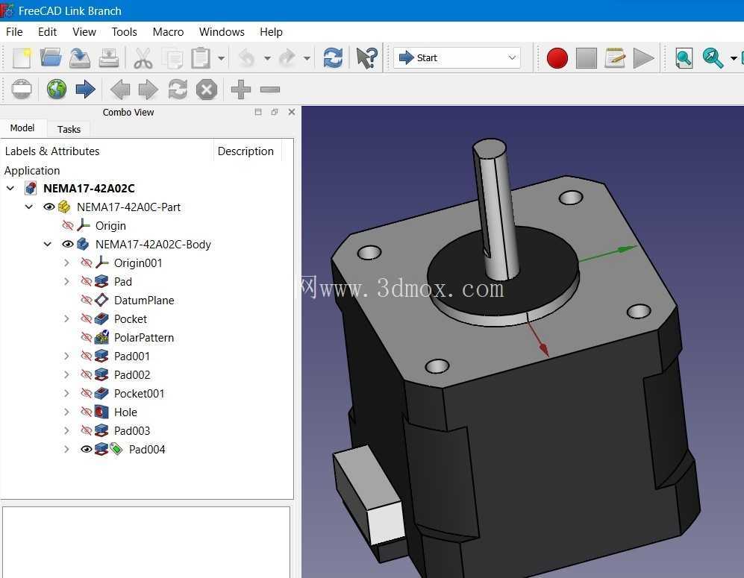
Task: Cut selection with the scissors icon
Action: pos(143,58)
